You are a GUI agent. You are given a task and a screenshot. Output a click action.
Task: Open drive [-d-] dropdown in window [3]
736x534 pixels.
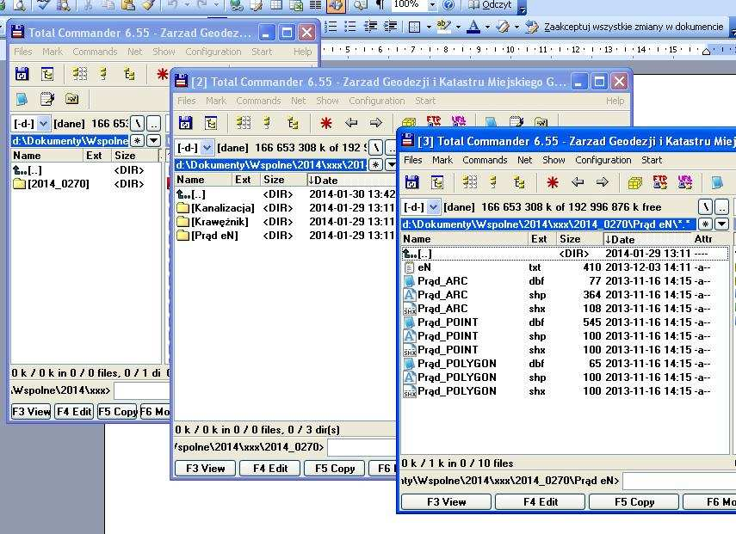tap(434, 206)
